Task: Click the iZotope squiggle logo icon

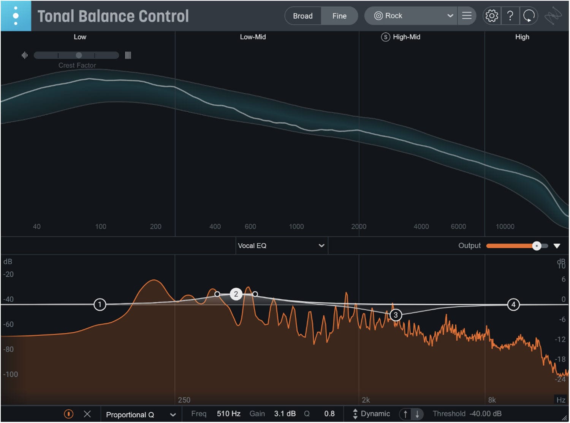Action: pos(553,16)
